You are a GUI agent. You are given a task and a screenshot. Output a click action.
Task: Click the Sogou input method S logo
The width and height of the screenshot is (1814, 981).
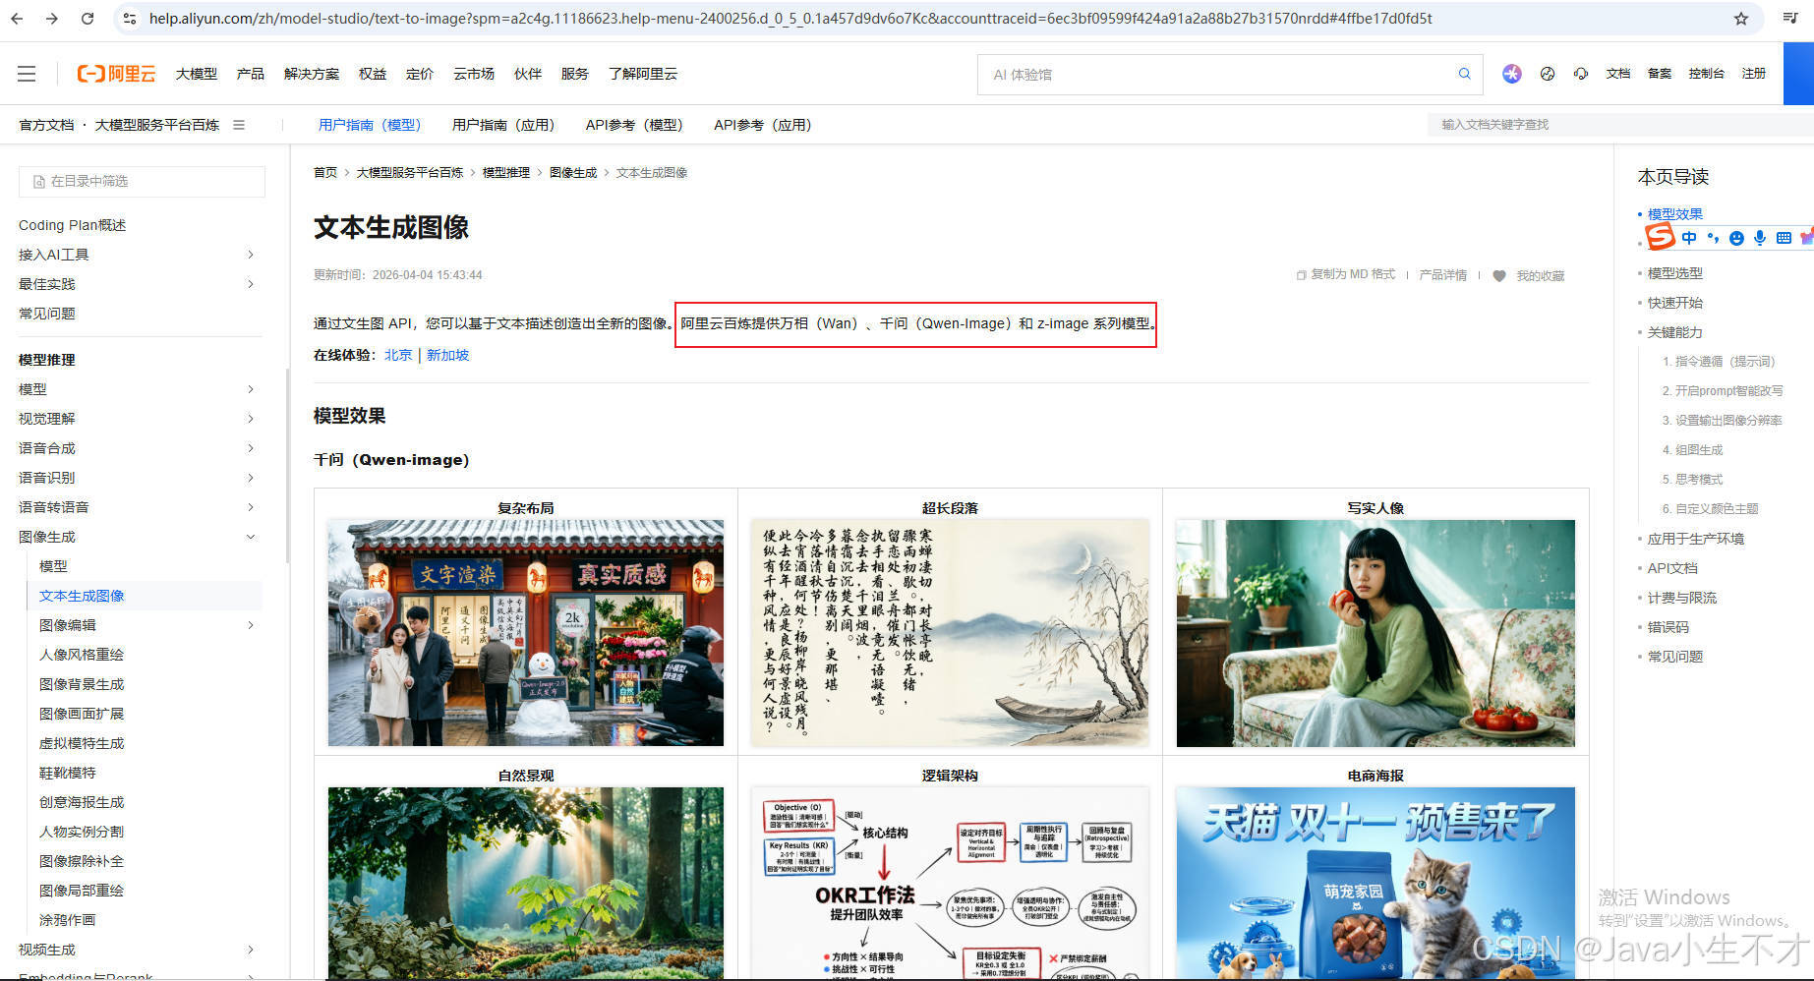tap(1660, 237)
